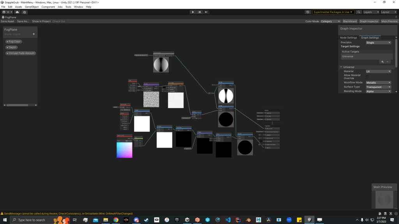Image resolution: width=399 pixels, height=224 pixels.
Task: Click the Pause button in the toolbar
Action: (x=199, y=12)
